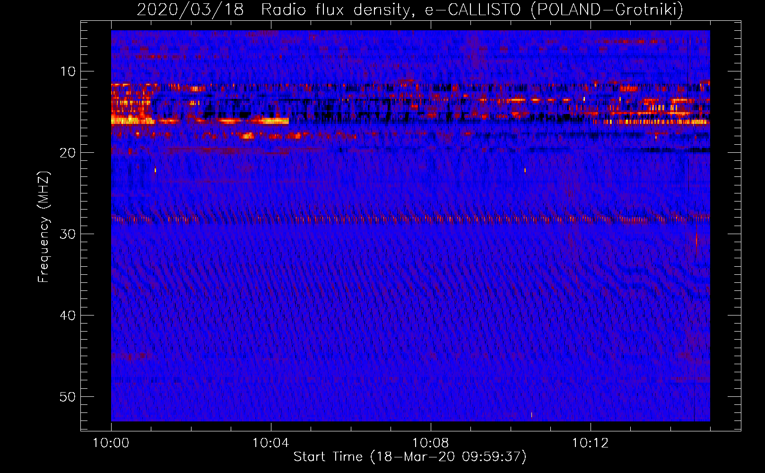Click the 'Frequency (MHZ)' axis label
The height and width of the screenshot is (473, 765).
pyautogui.click(x=43, y=227)
